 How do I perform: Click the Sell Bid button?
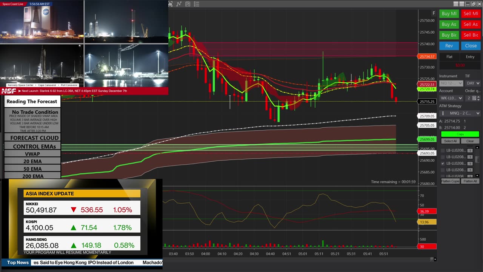(471, 35)
